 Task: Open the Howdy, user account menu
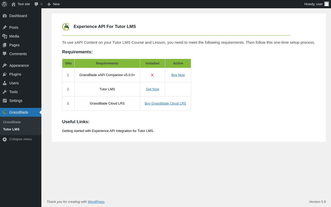(317, 4)
